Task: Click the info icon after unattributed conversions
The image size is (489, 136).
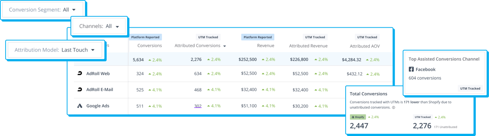Action: (x=393, y=108)
